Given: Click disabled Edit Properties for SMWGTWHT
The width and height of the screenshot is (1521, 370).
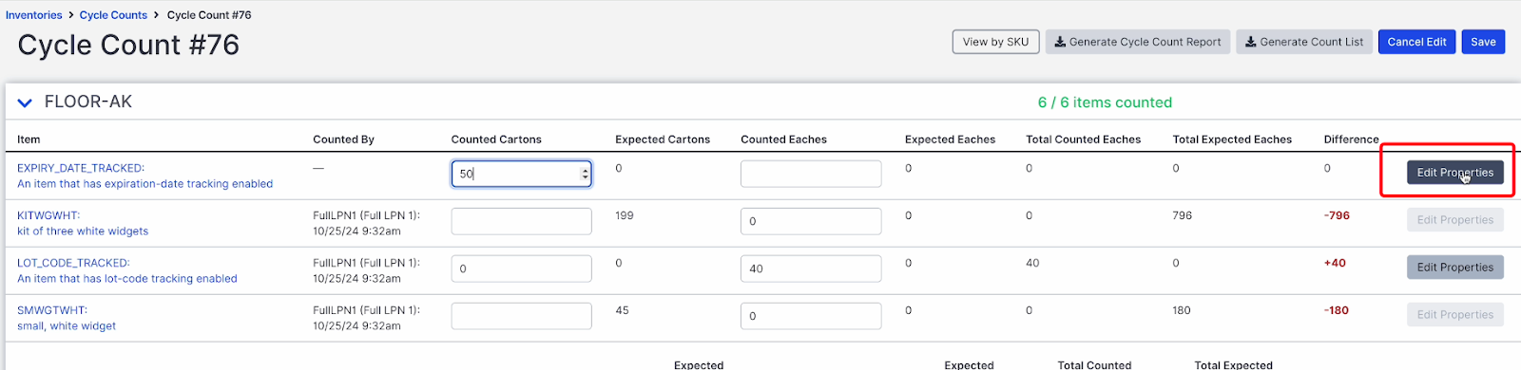Looking at the screenshot, I should (x=1455, y=314).
